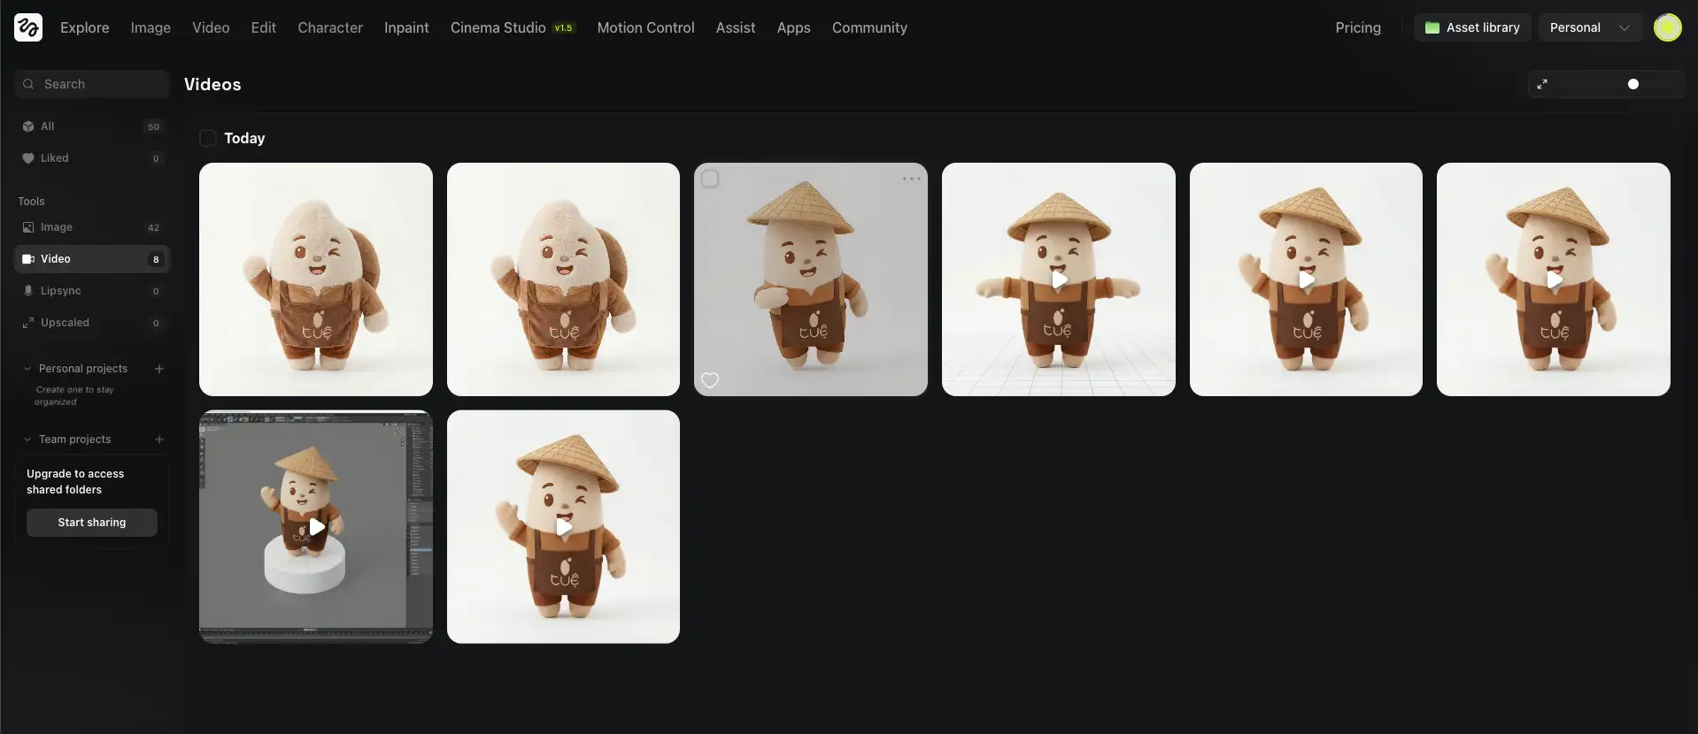
Task: Open the Explore menu item
Action: point(85,27)
